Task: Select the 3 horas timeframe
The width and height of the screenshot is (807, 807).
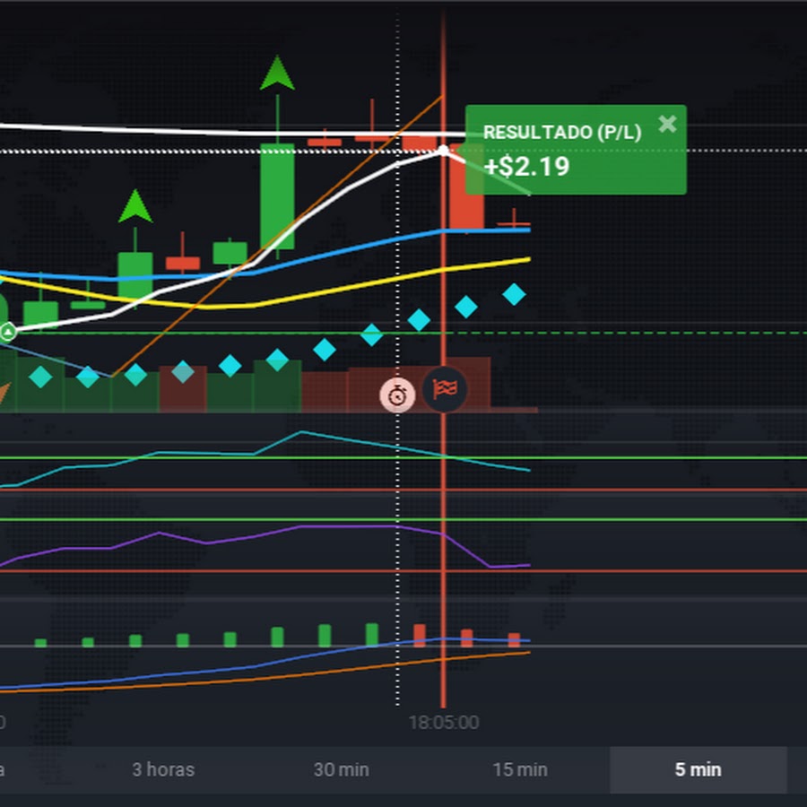Action: pos(162,769)
